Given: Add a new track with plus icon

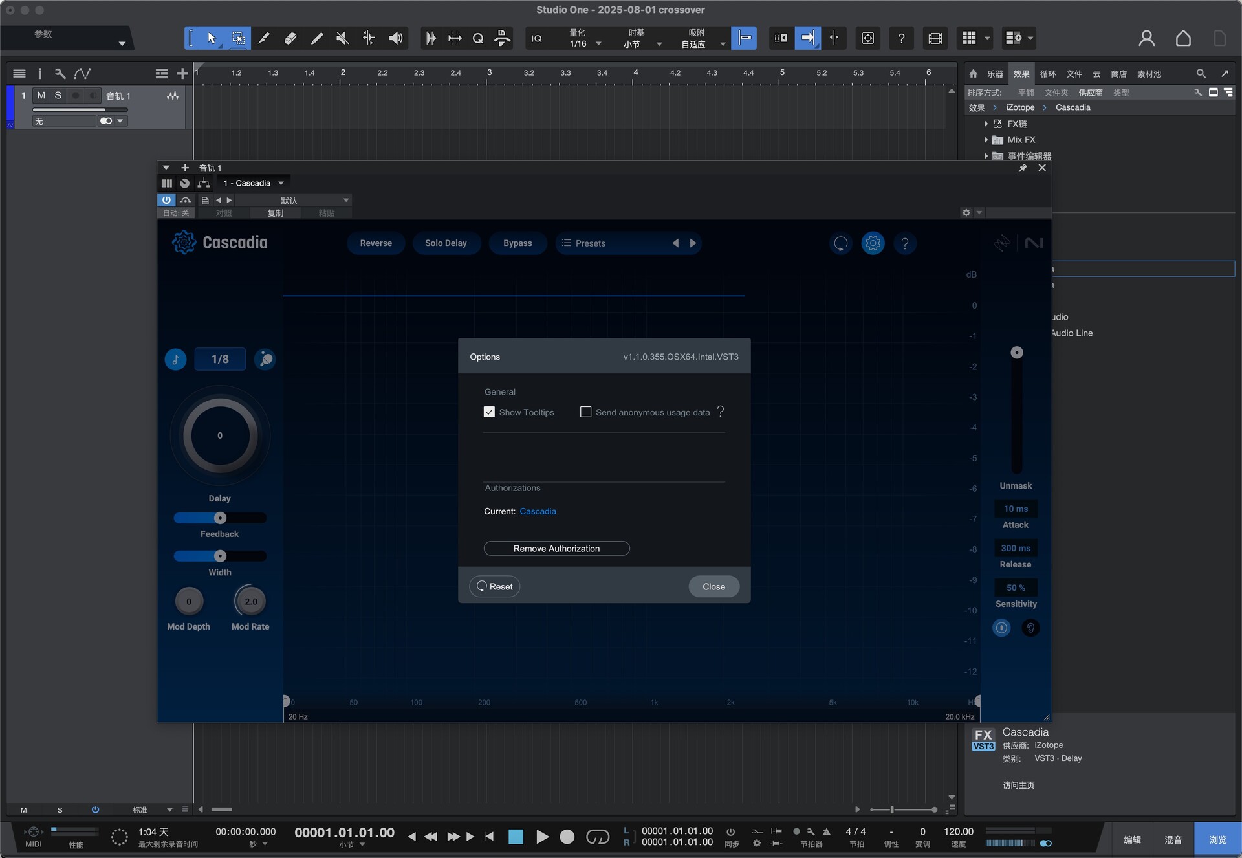Looking at the screenshot, I should [182, 73].
